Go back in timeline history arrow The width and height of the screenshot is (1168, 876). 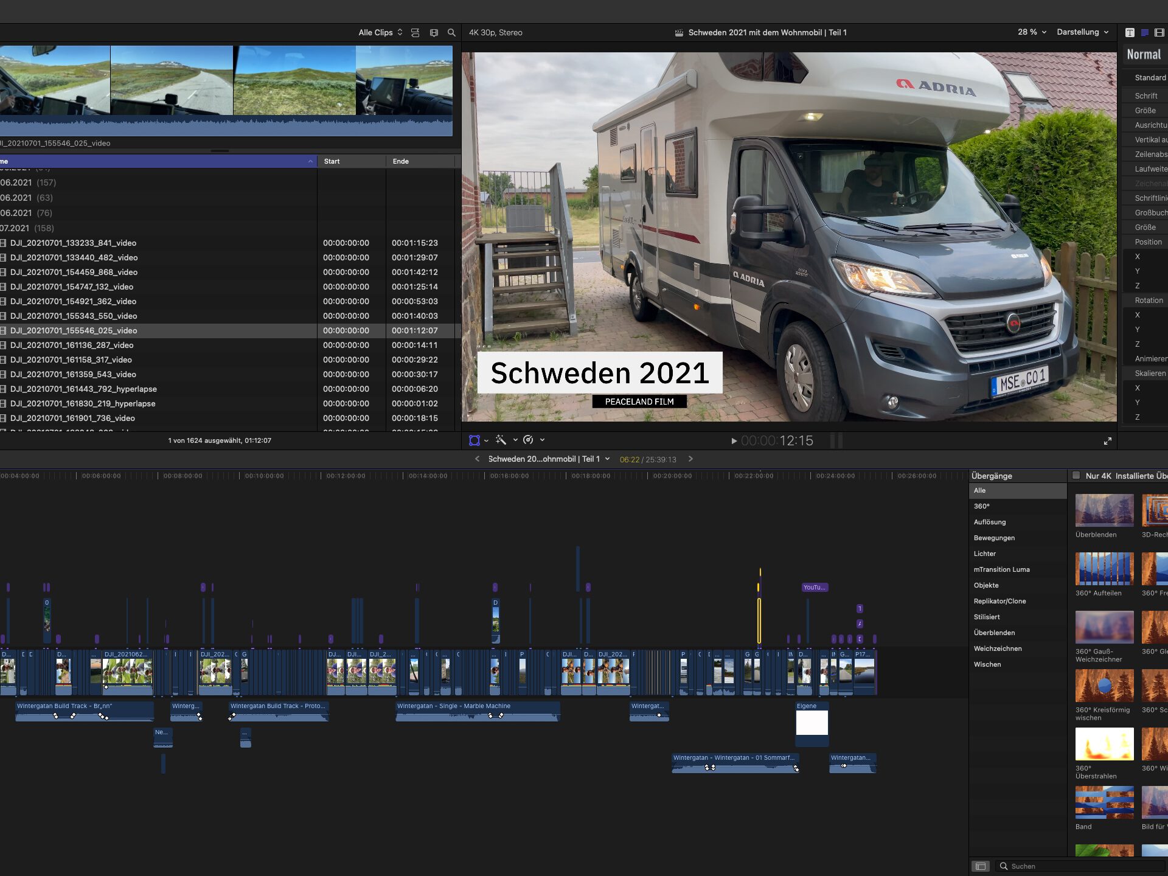tap(477, 459)
